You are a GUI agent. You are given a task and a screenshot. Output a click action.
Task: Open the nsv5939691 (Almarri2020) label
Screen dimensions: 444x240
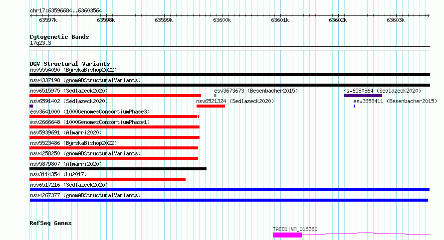pyautogui.click(x=66, y=132)
